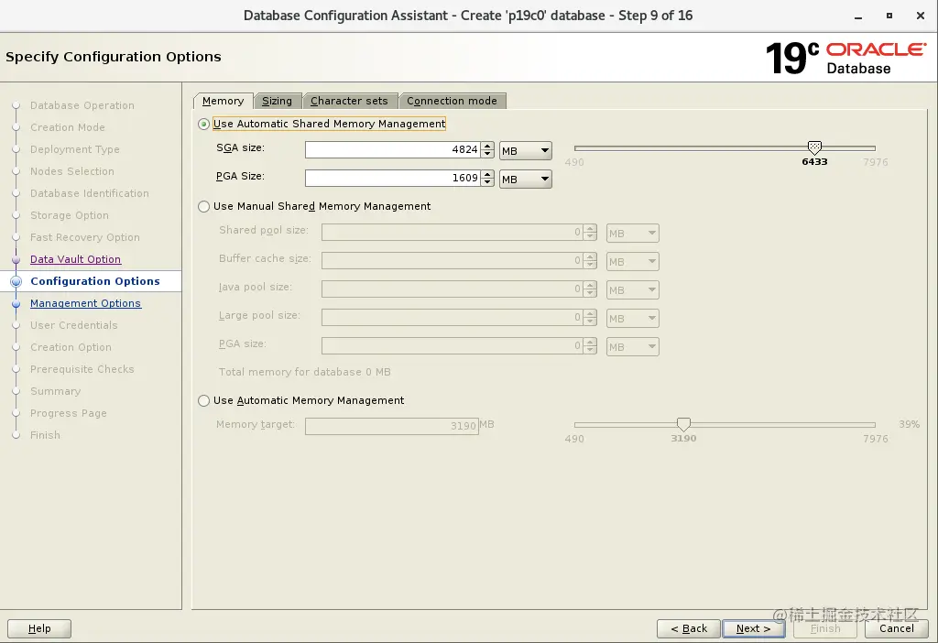The width and height of the screenshot is (938, 643).
Task: Go to the Data Vault Option step
Action: point(75,259)
